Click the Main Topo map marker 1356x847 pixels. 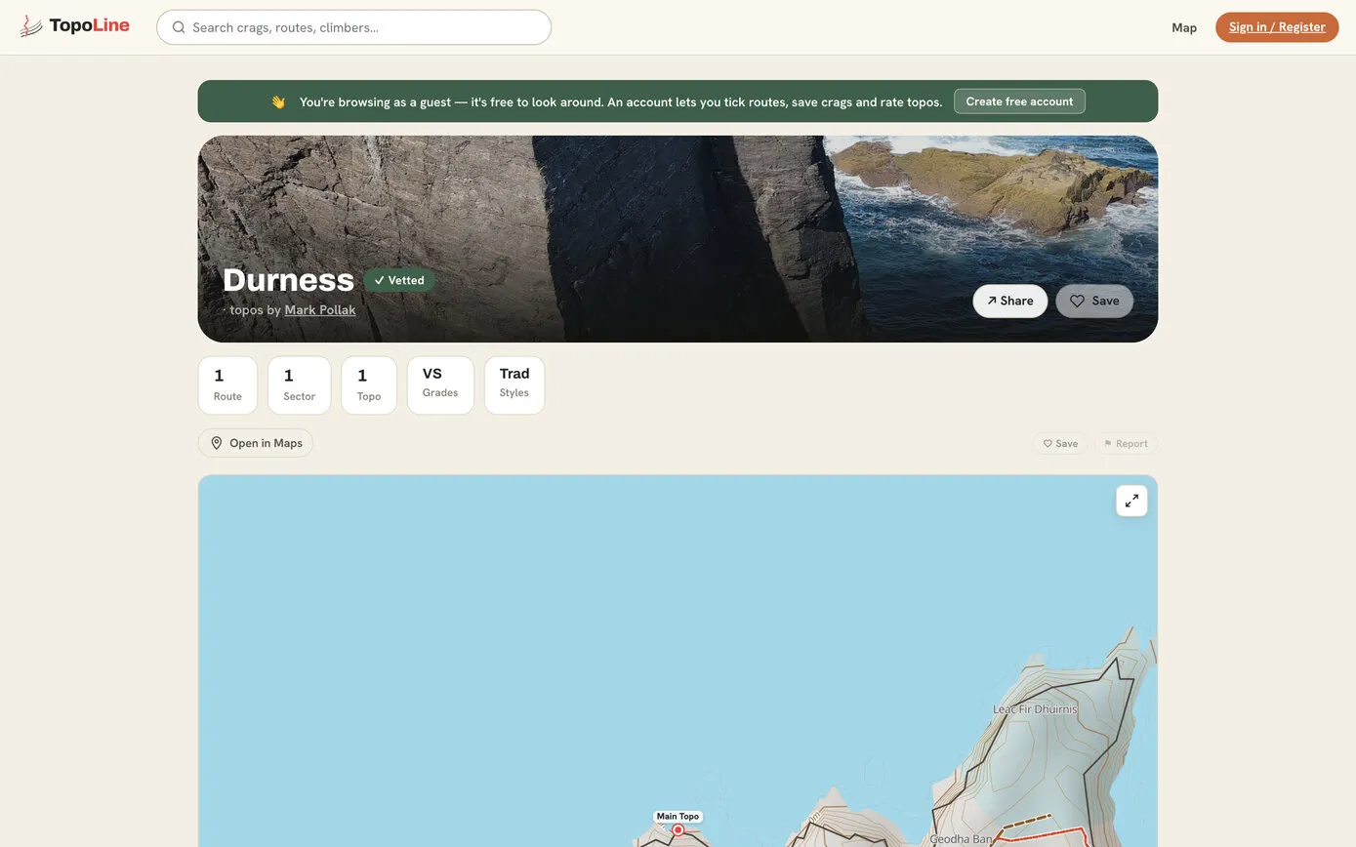point(678,829)
